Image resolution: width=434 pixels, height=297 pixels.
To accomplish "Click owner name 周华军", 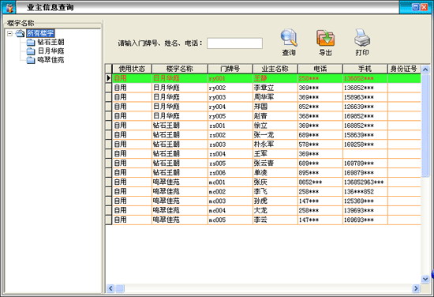I will pyautogui.click(x=264, y=97).
